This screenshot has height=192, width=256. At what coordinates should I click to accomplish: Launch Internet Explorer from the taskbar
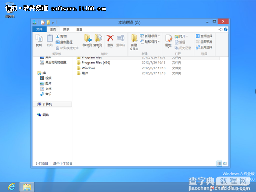click(x=12, y=187)
